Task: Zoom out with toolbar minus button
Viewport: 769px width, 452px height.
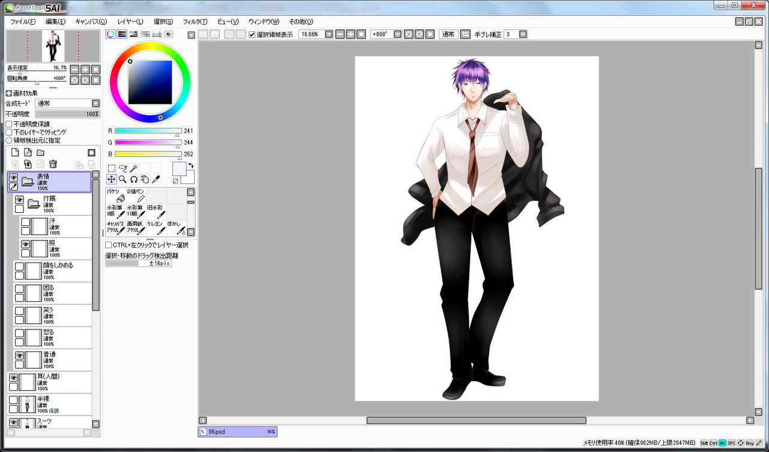Action: coord(340,34)
